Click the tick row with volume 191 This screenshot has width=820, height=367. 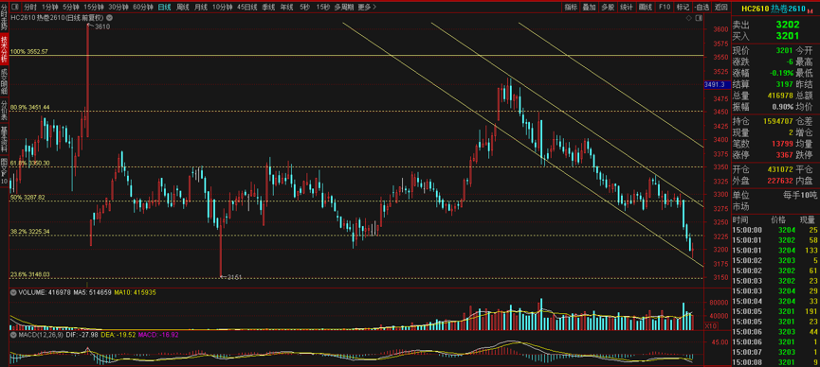click(775, 311)
